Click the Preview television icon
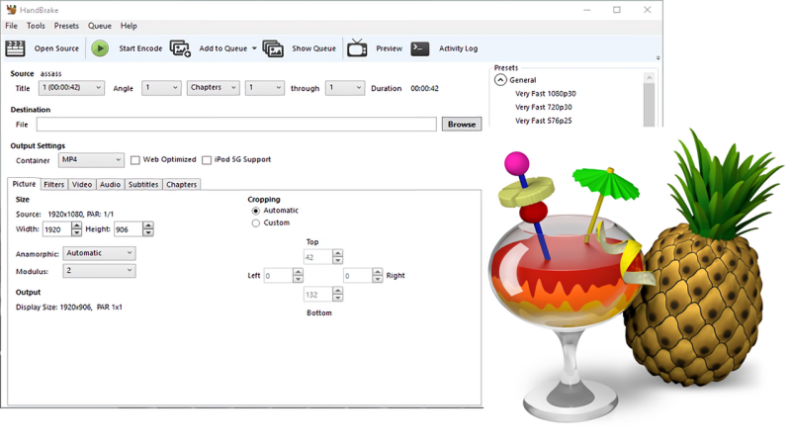This screenshot has width=791, height=445. [x=357, y=47]
